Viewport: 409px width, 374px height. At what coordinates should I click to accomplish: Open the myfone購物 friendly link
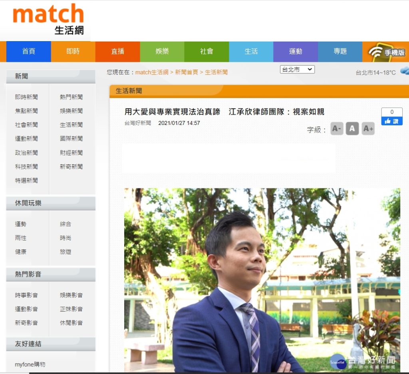[30, 364]
